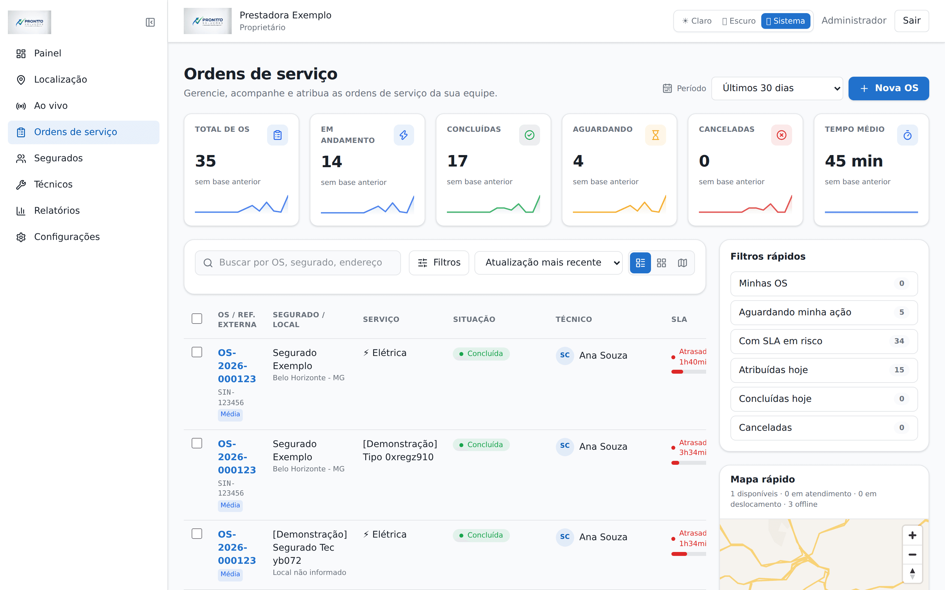This screenshot has height=590, width=945.
Task: Collapse the sidebar with the panel icon
Action: coord(150,22)
